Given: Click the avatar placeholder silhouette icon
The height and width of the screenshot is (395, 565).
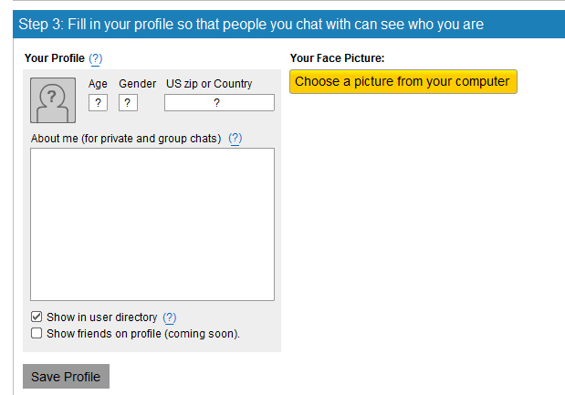Looking at the screenshot, I should [x=52, y=100].
